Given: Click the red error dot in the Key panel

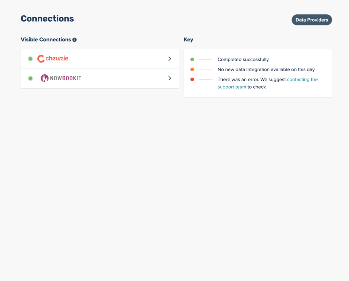Looking at the screenshot, I should 192,80.
